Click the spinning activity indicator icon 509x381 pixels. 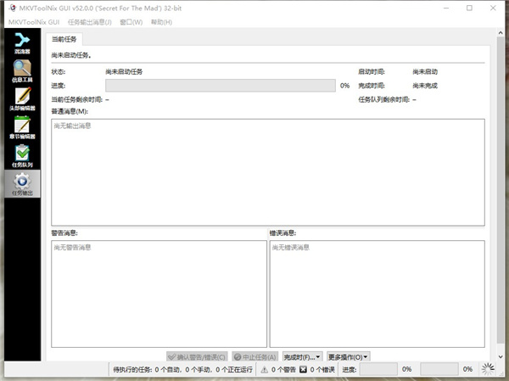tap(488, 369)
